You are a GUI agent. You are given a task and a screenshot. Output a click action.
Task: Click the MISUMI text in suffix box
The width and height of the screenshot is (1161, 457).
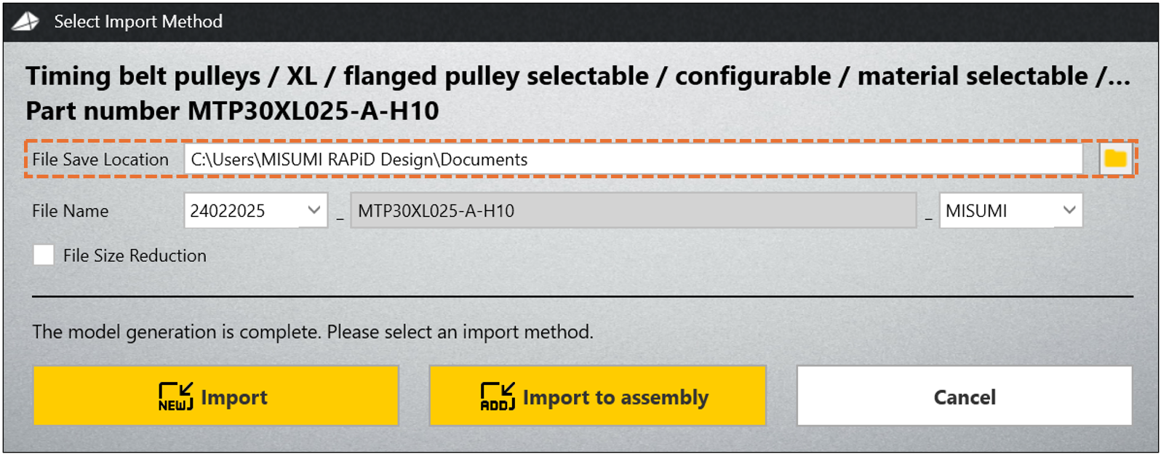click(976, 211)
